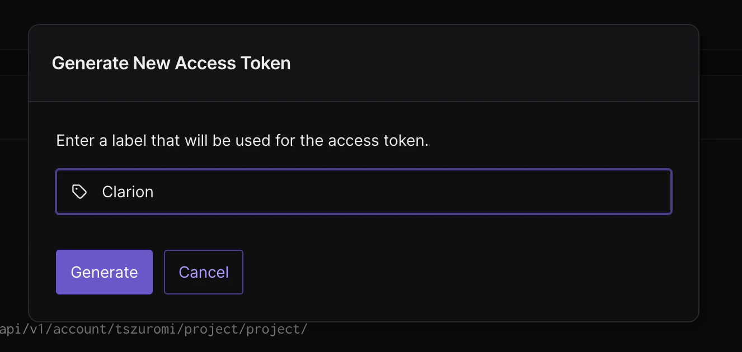
Task: Click the empty dialog area right of Cancel
Action: click(x=448, y=272)
